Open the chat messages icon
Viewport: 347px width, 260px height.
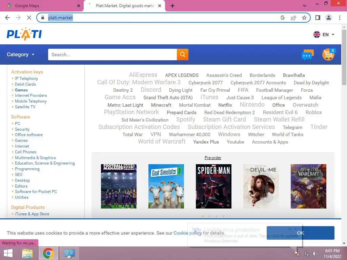pyautogui.click(x=307, y=55)
